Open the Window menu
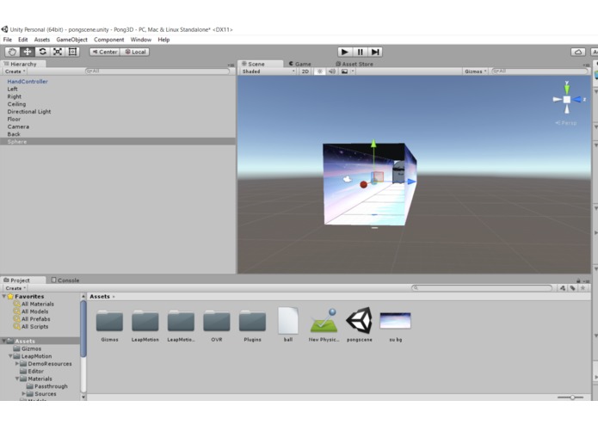 click(x=141, y=40)
